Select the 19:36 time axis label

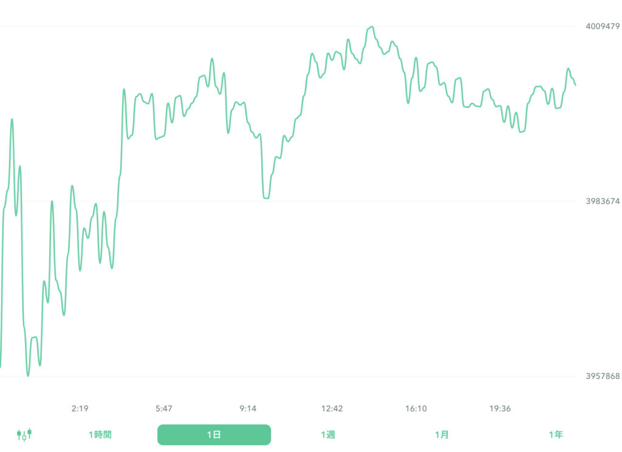500,408
